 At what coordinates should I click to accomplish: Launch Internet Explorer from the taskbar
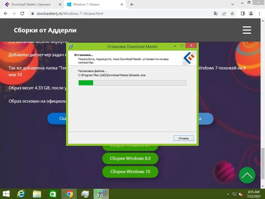(x=21, y=194)
